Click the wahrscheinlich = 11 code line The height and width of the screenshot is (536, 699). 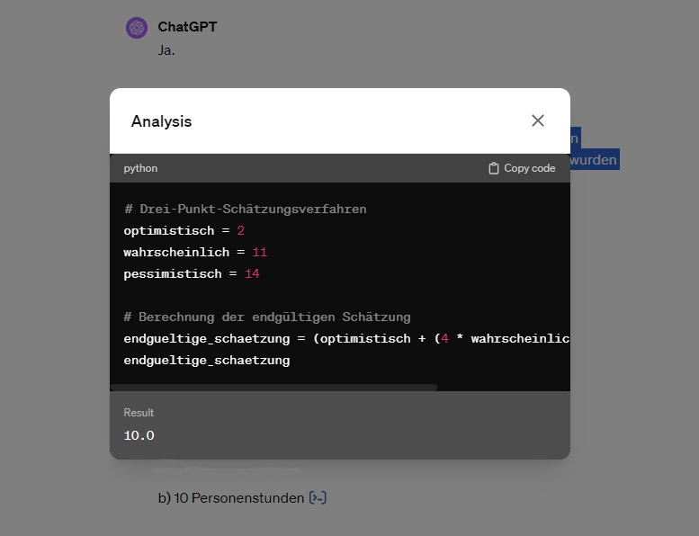point(195,252)
